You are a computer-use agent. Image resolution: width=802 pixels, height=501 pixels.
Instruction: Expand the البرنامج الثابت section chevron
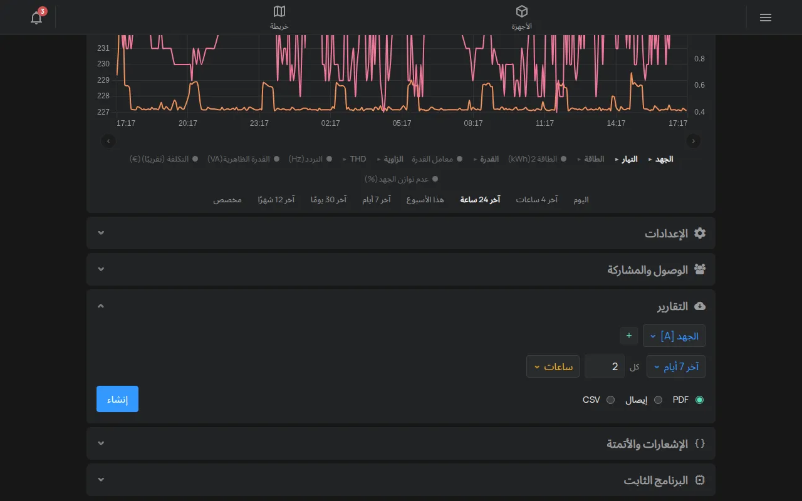pos(101,480)
